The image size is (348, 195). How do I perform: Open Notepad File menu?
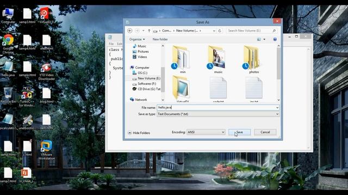111,44
